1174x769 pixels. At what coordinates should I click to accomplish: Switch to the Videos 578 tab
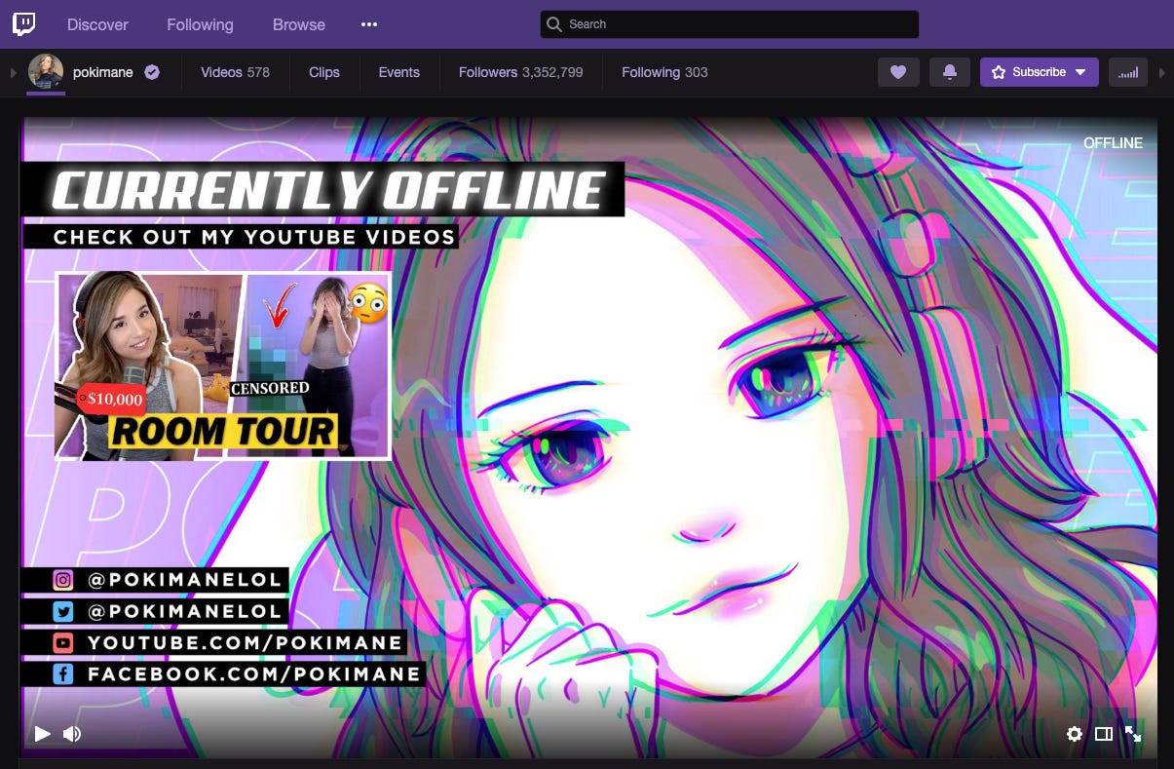click(235, 72)
